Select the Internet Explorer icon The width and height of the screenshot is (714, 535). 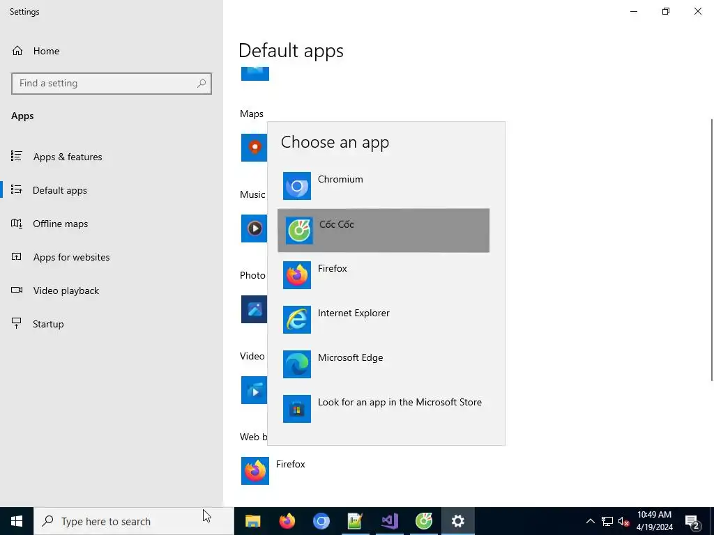(x=297, y=320)
